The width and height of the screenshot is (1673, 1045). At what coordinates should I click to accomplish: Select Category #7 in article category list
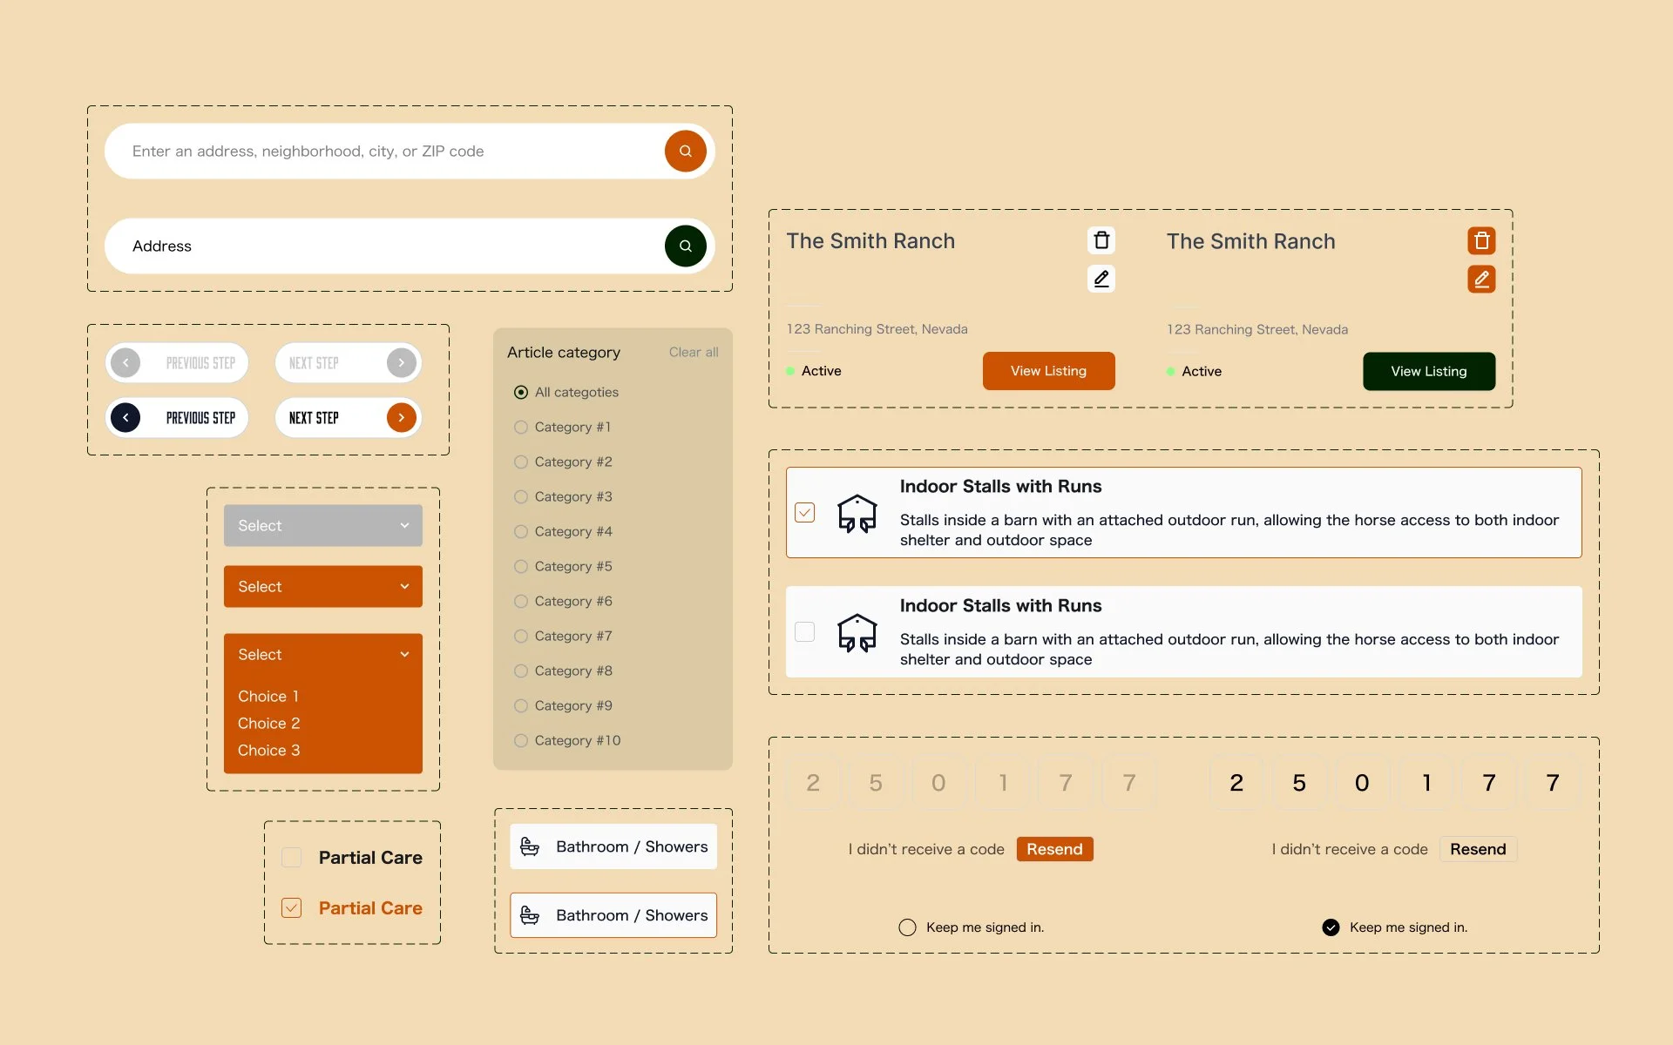coord(564,637)
